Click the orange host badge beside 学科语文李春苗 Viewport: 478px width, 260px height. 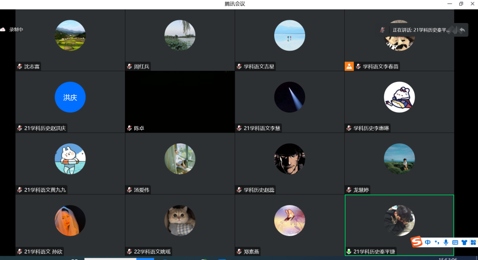point(349,67)
